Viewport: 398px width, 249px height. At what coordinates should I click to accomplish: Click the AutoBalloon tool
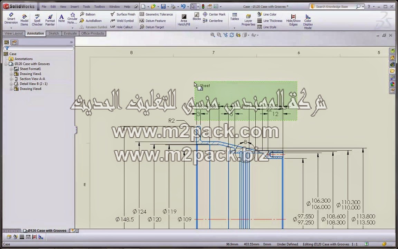pos(91,21)
